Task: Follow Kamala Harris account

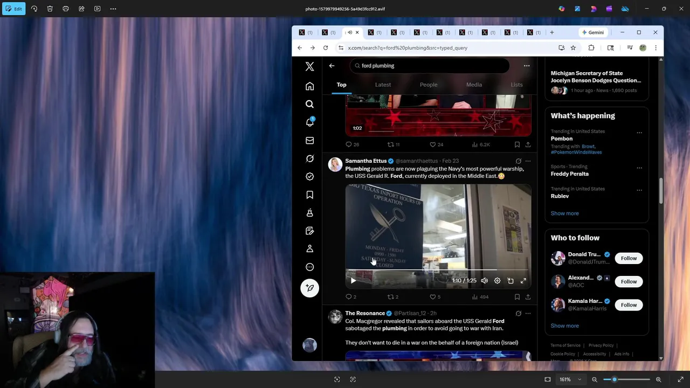Action: coord(629,305)
